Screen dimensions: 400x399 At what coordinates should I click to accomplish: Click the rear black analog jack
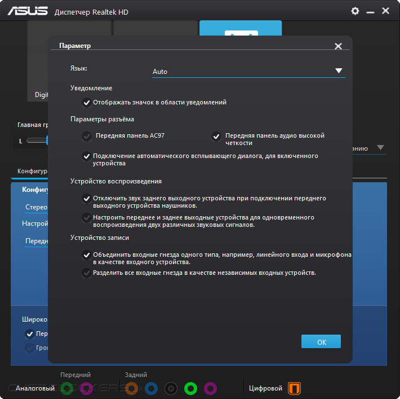[x=171, y=388]
